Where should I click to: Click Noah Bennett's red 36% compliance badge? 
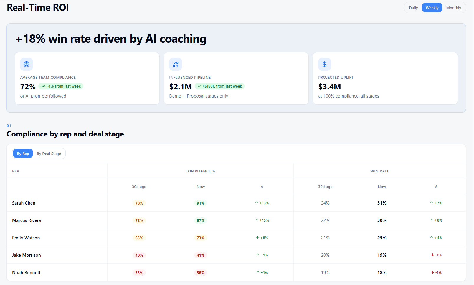pyautogui.click(x=200, y=272)
